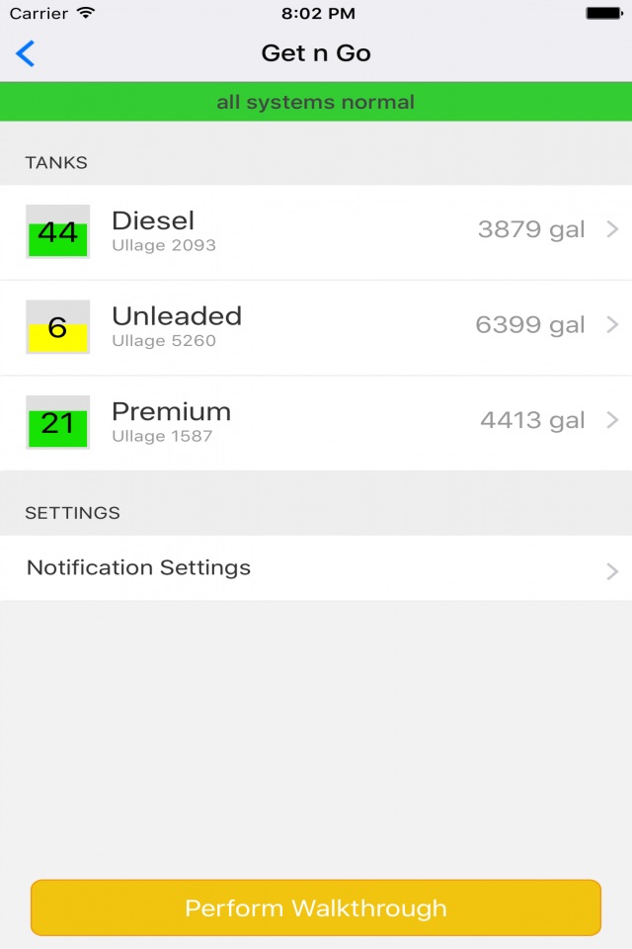This screenshot has width=632, height=949.
Task: Tap the 3879 gal Diesel volume
Action: 531,230
